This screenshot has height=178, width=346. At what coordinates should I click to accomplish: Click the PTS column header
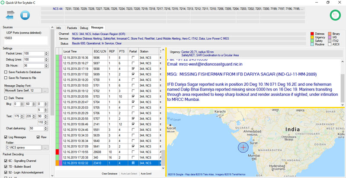tap(123, 51)
